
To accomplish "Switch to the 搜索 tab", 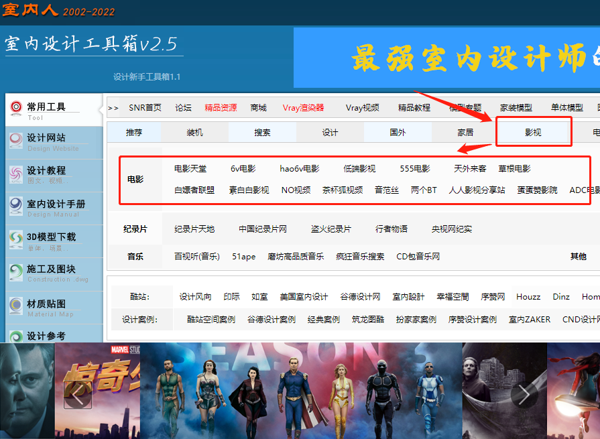I will coord(262,132).
